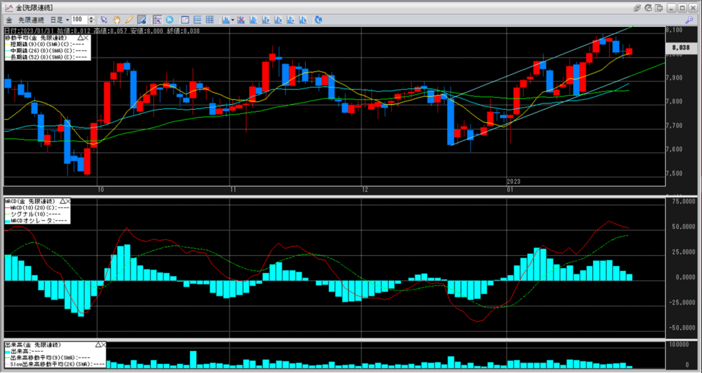
Task: Select the pencil drawing tool
Action: click(129, 20)
